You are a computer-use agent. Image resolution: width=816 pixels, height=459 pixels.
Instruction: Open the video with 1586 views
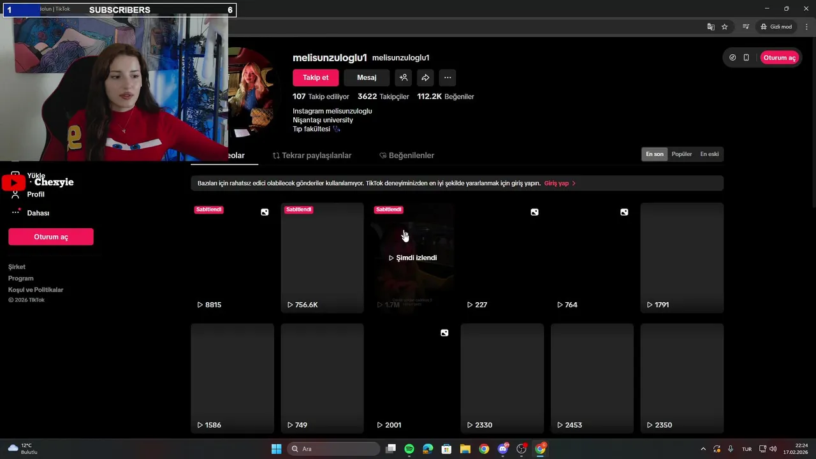pyautogui.click(x=232, y=379)
